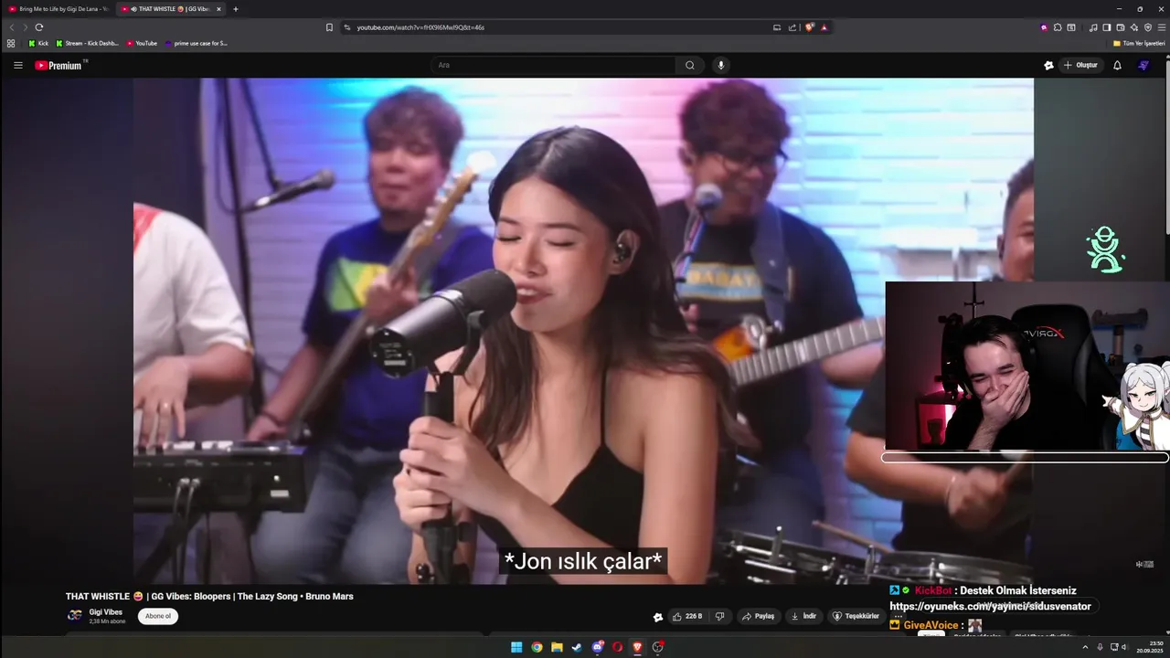1170x658 pixels.
Task: Go to the YouTube Premium home logo
Action: coord(59,65)
